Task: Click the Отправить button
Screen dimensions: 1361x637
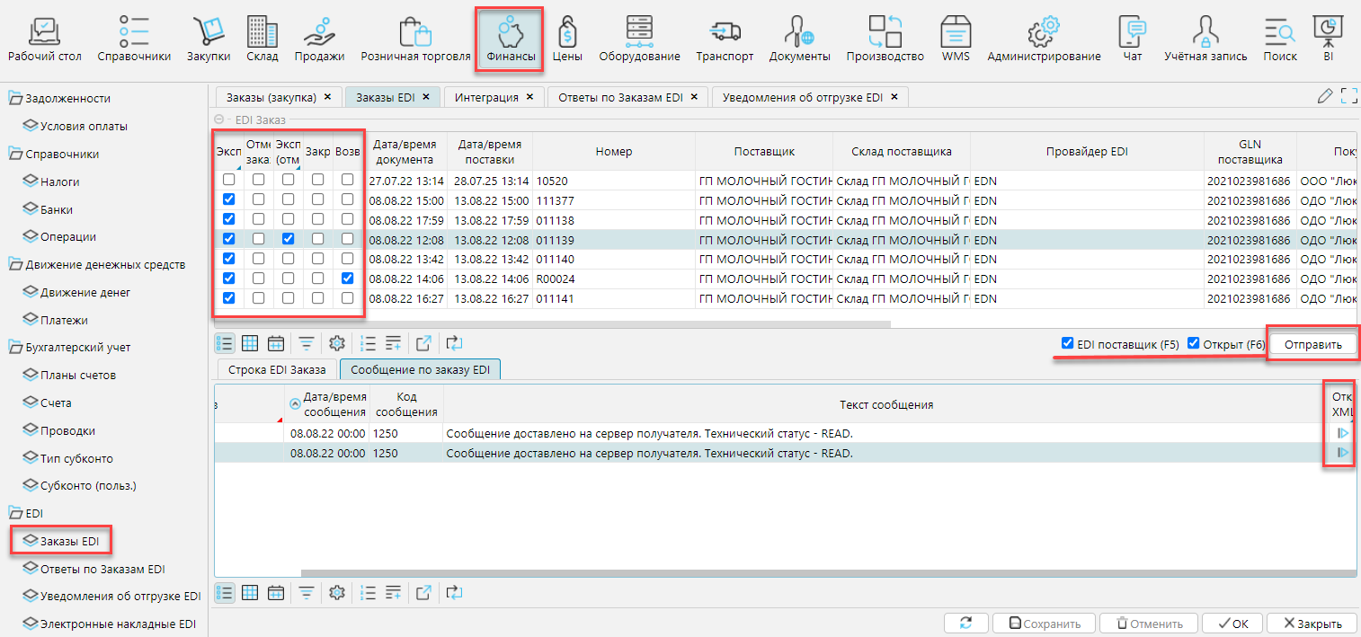Action: coord(1312,345)
